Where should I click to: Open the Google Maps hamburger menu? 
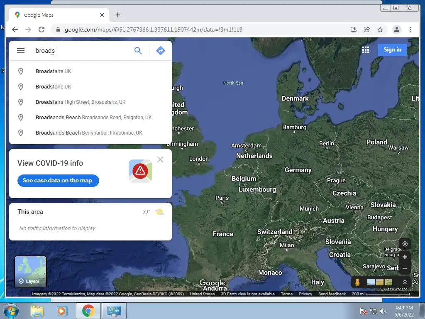click(21, 51)
